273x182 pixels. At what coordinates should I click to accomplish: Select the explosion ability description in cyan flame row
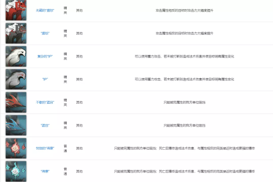[x=185, y=171]
